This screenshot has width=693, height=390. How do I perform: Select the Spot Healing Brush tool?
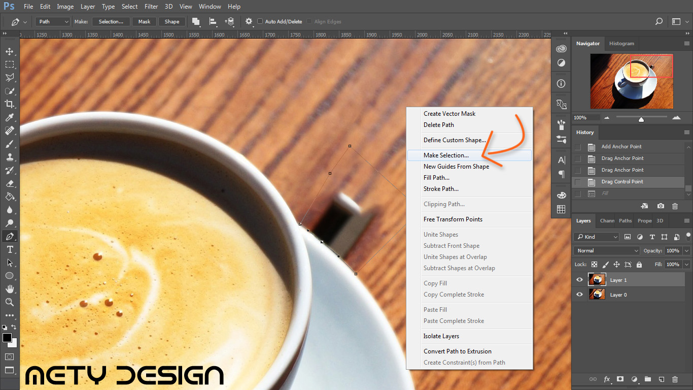pos(9,131)
